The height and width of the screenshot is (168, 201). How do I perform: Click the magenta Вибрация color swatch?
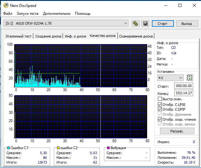point(108,148)
